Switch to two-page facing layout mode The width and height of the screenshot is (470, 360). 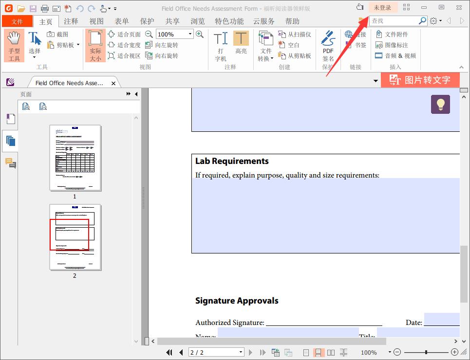331,352
